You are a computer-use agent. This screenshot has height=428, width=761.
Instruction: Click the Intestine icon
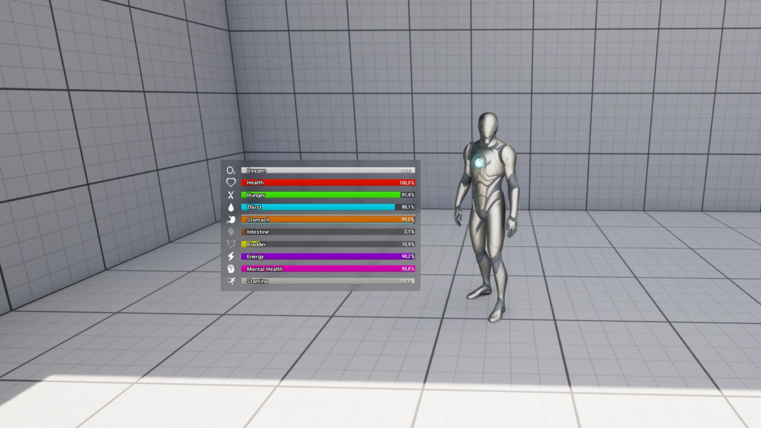coord(231,232)
